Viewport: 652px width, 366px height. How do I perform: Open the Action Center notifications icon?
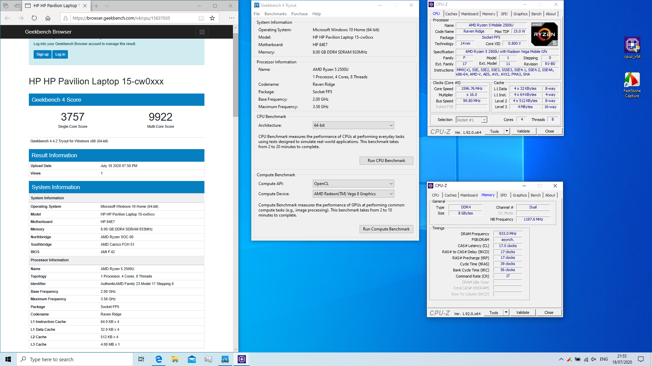(x=641, y=359)
